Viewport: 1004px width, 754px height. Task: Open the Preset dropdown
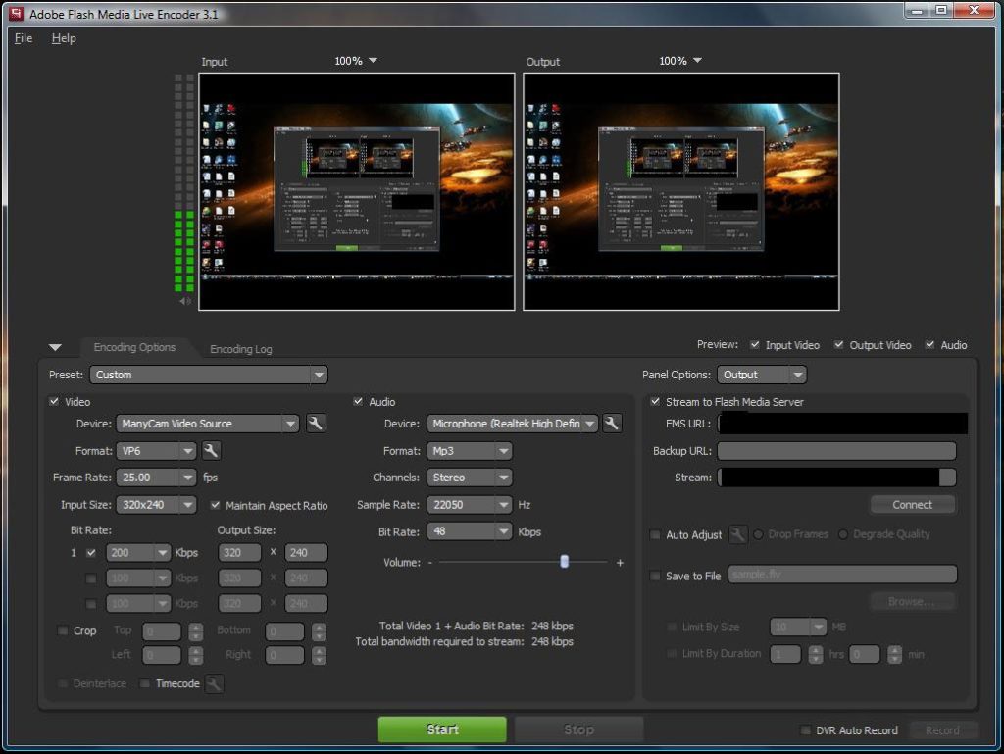209,375
